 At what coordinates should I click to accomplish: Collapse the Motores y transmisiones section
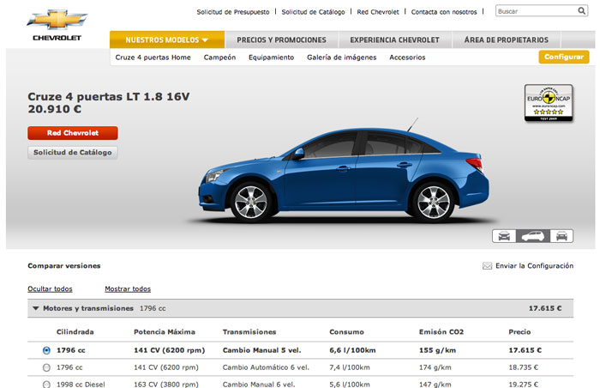coord(36,308)
